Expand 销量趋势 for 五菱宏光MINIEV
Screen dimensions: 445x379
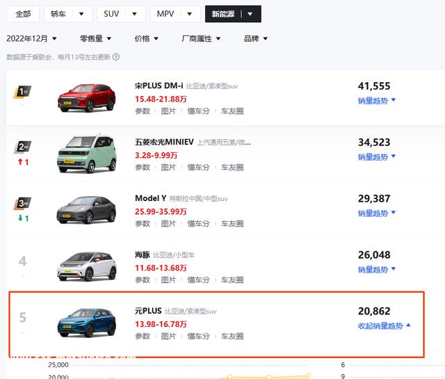point(377,156)
